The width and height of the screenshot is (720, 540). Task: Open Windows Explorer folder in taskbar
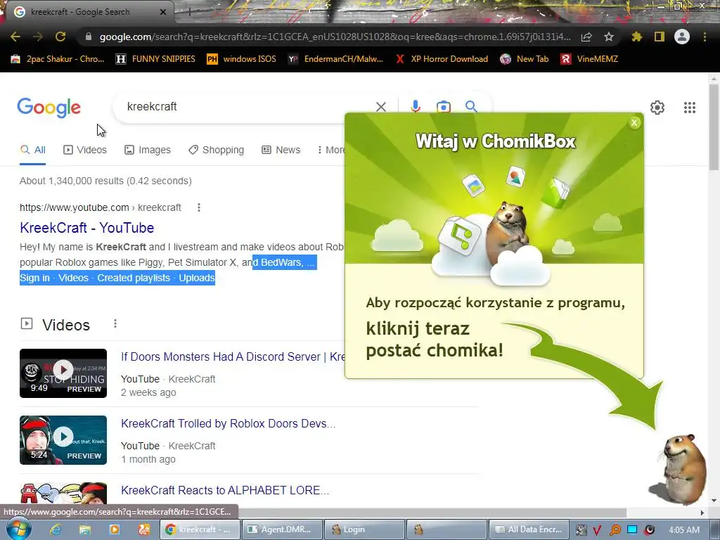pyautogui.click(x=84, y=529)
